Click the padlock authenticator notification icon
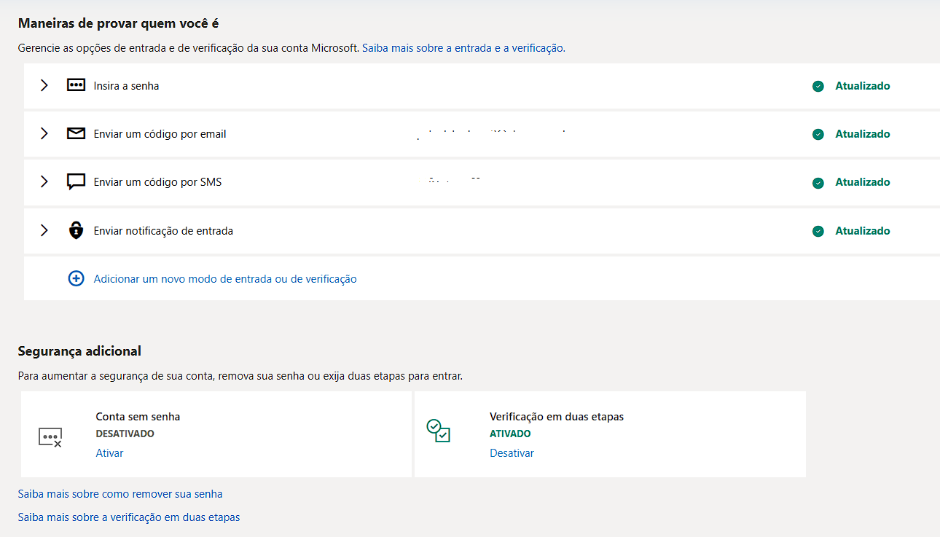Image resolution: width=940 pixels, height=537 pixels. [x=76, y=230]
